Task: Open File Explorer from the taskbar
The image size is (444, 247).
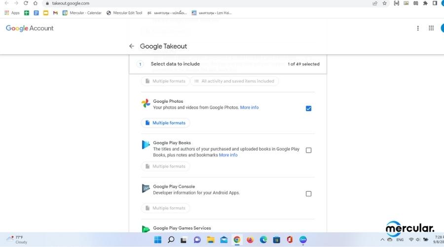Action: click(211, 240)
